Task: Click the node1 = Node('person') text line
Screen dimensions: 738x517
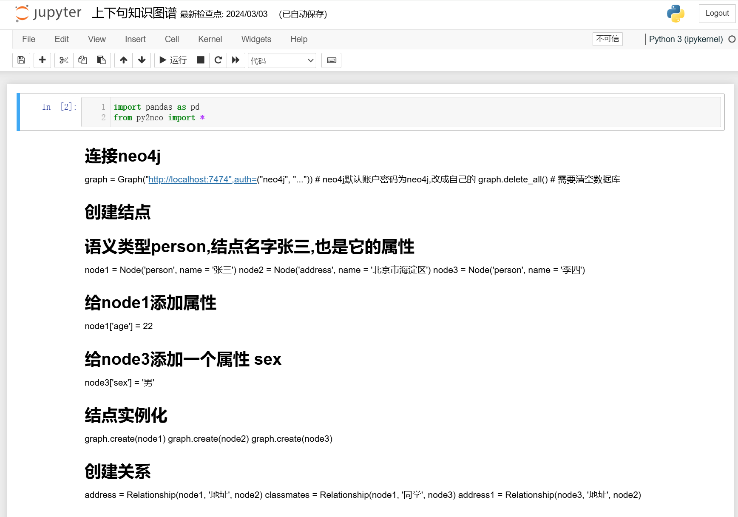Action: pos(335,270)
